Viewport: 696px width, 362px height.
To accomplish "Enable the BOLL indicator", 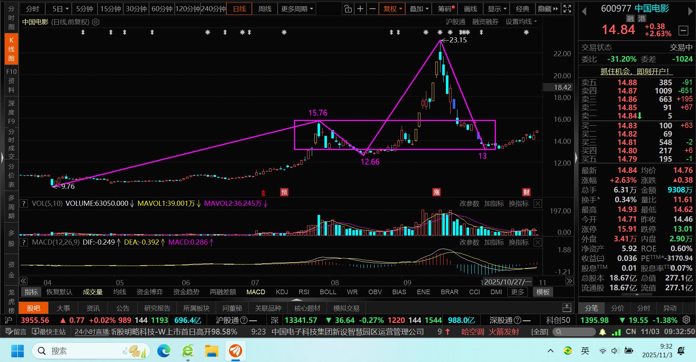I will click(x=328, y=292).
